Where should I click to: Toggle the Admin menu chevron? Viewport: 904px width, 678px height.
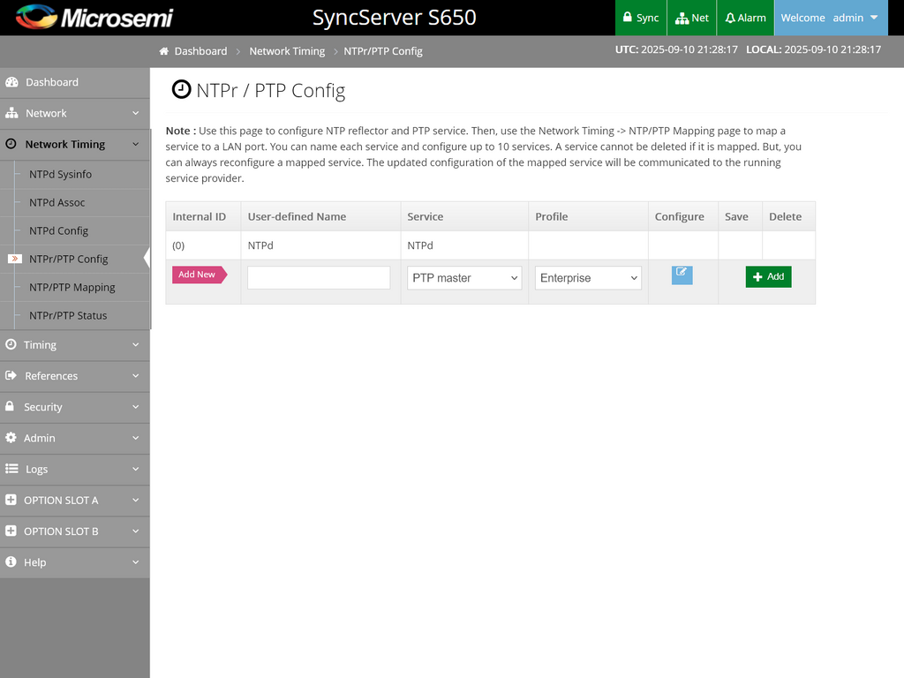135,438
